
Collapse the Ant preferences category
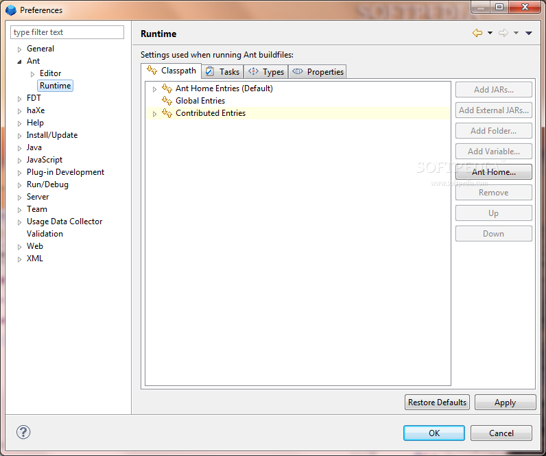(19, 62)
